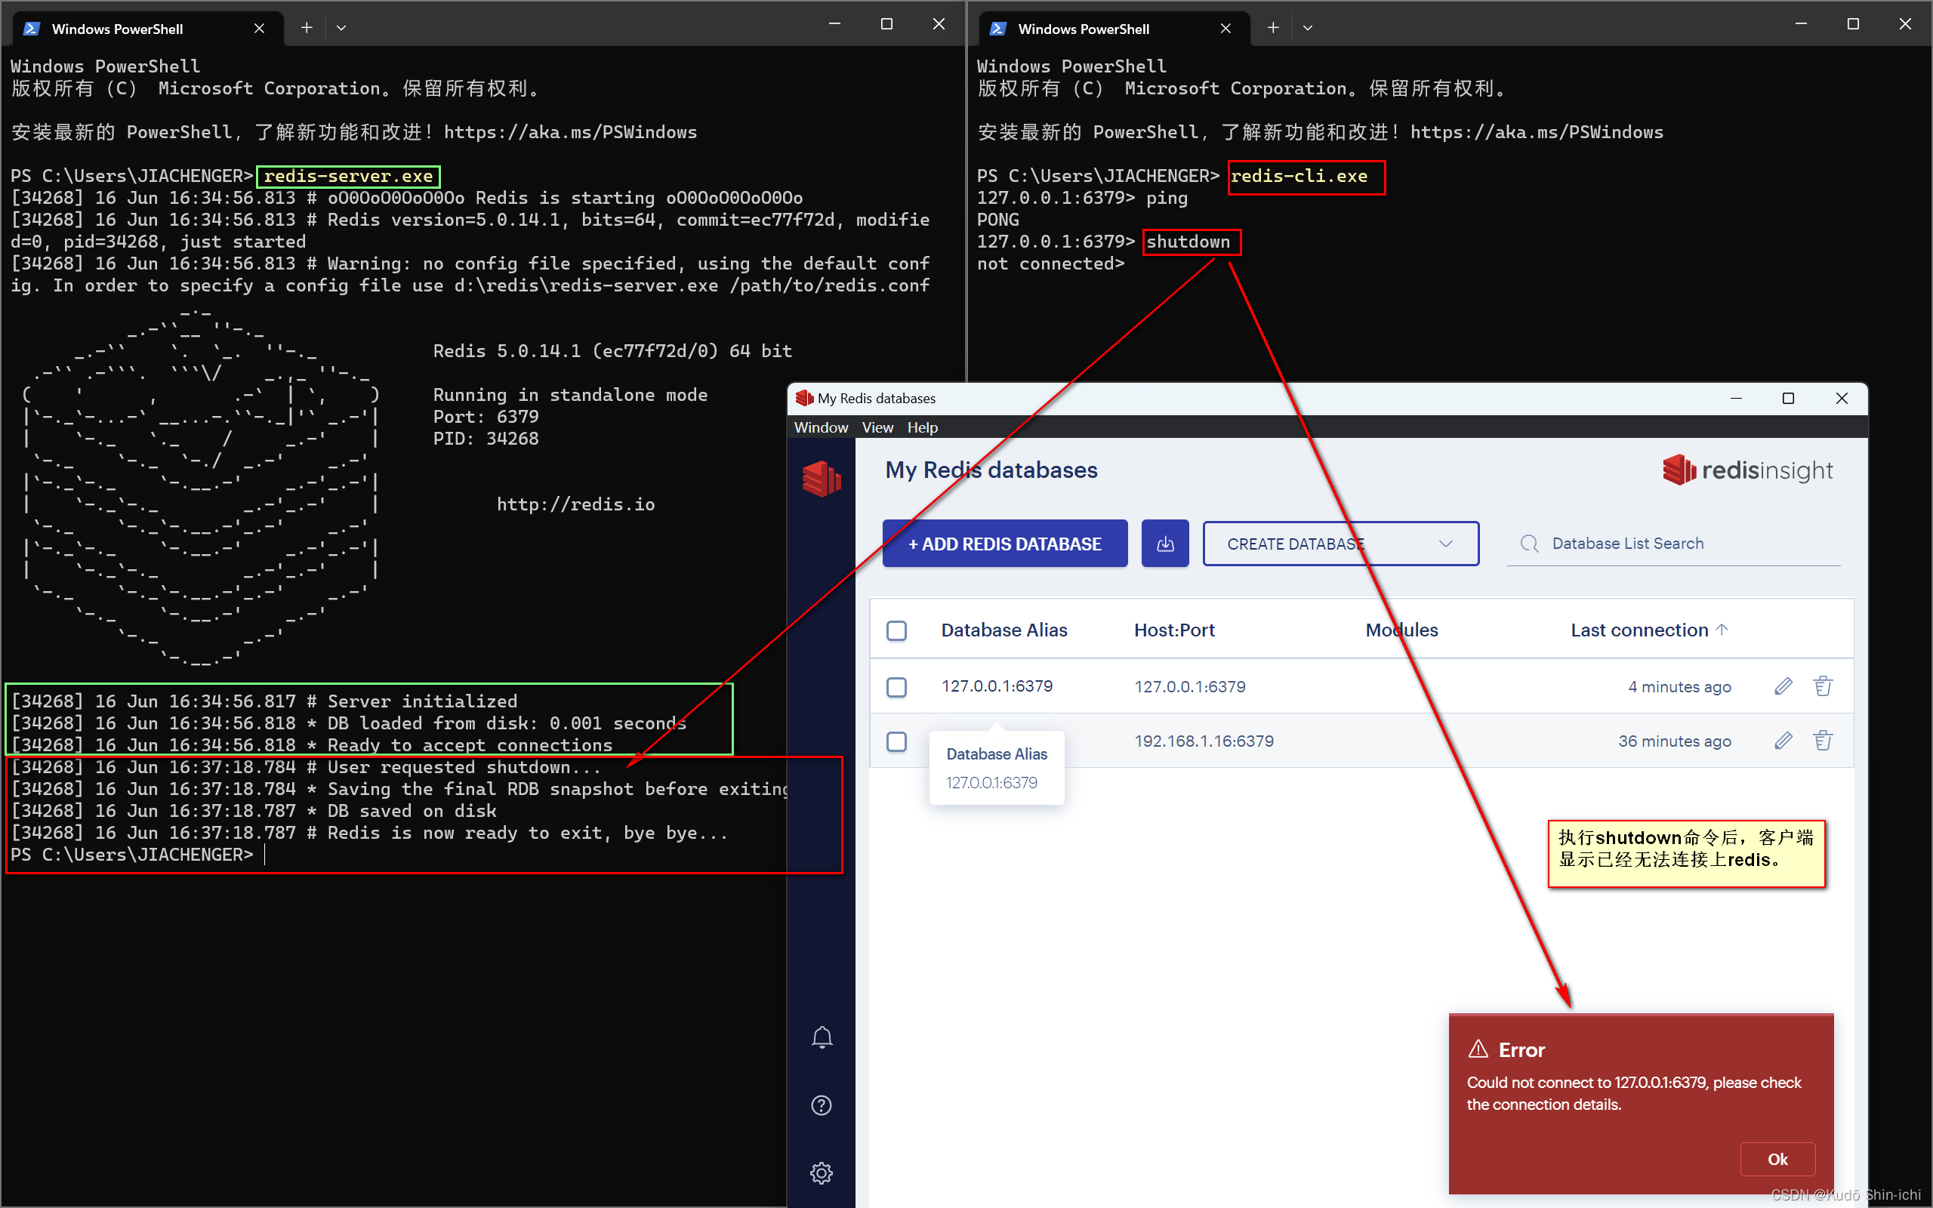Sort by Host:Port column
Screen dimensions: 1933x1208
coord(1174,630)
